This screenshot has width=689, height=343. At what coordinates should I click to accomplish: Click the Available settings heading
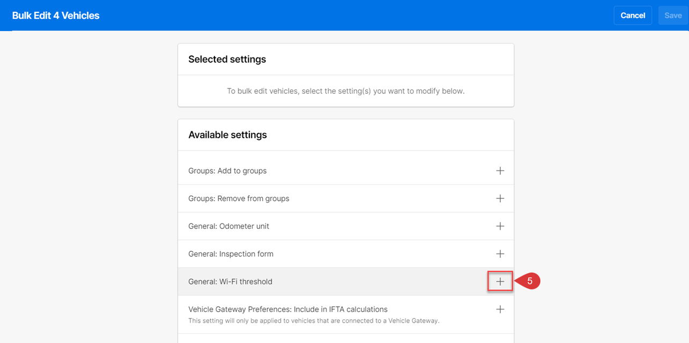coord(227,135)
